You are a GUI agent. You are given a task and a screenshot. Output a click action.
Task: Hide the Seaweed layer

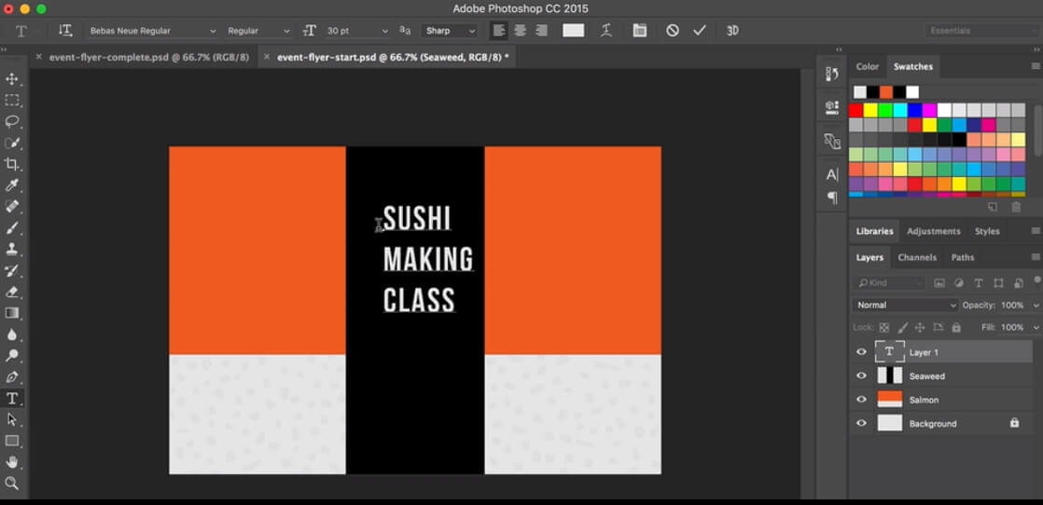[861, 376]
